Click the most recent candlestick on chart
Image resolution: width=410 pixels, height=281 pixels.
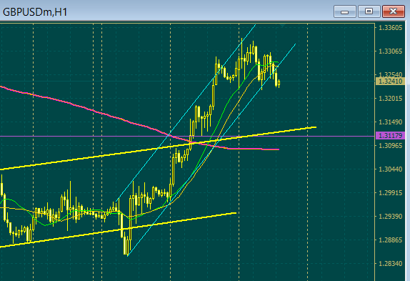point(279,83)
